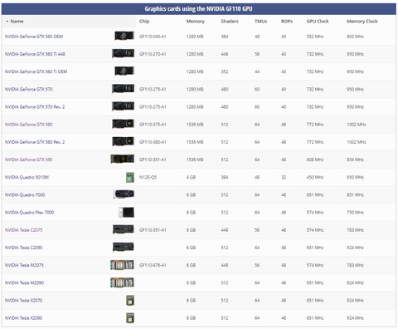Image resolution: width=398 pixels, height=329 pixels.
Task: Sort by the Chip column header
Action: [144, 22]
